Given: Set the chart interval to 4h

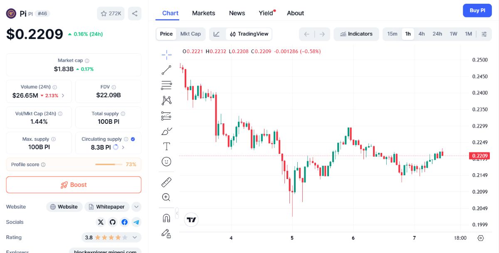Looking at the screenshot, I should (x=422, y=34).
